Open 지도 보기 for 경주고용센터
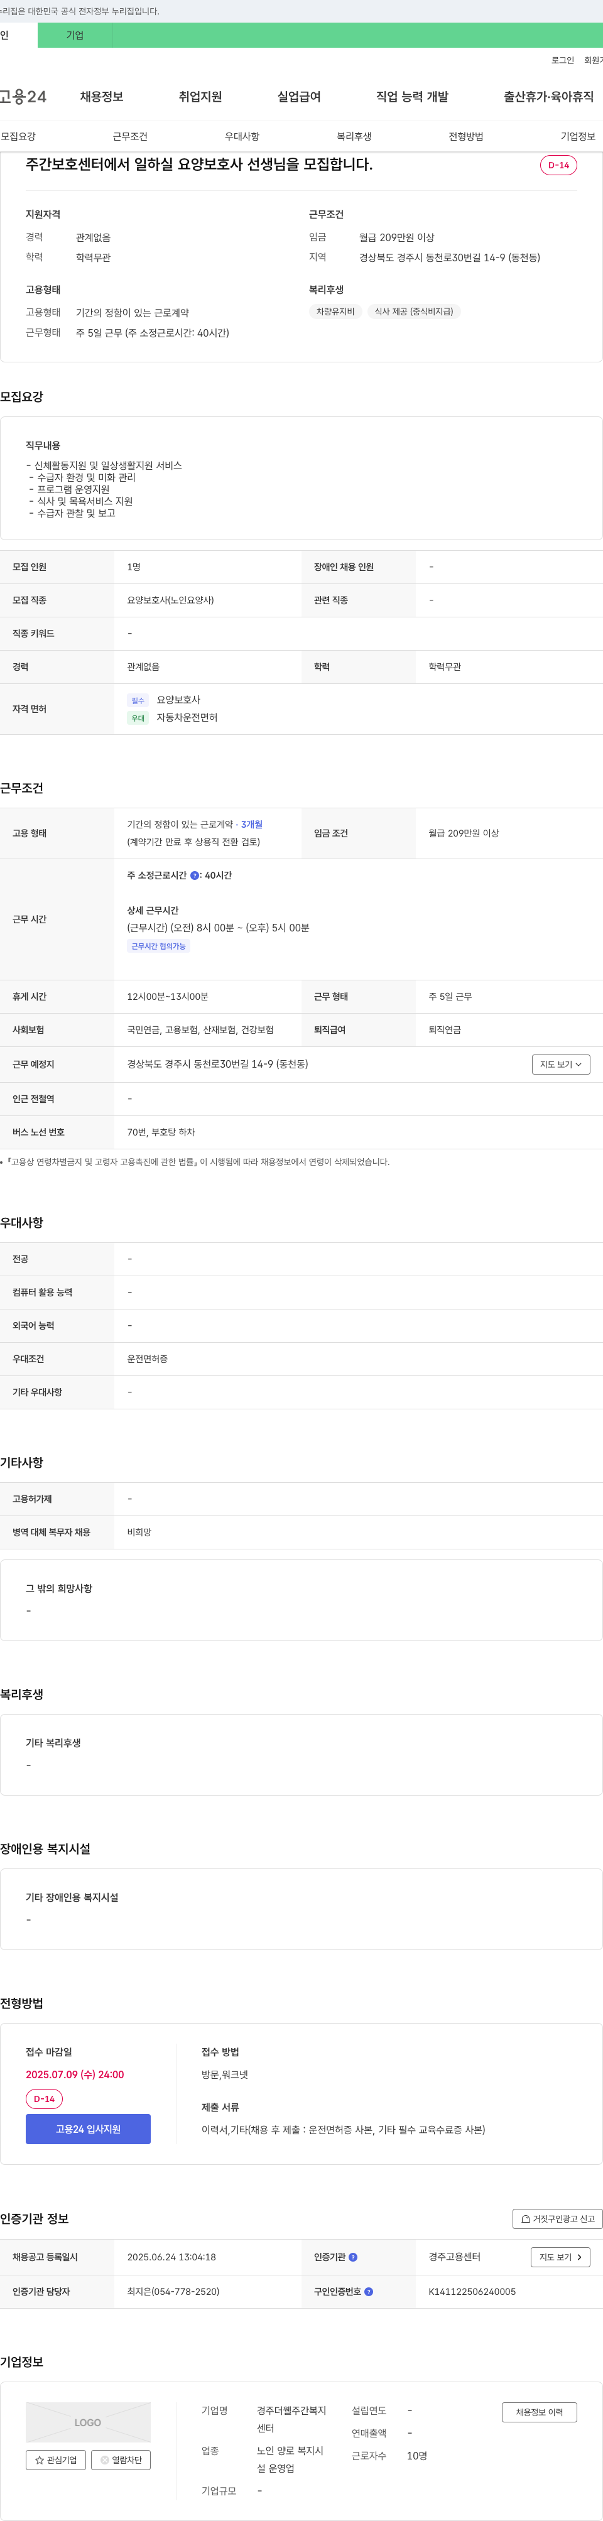The image size is (603, 2521). (x=561, y=2257)
